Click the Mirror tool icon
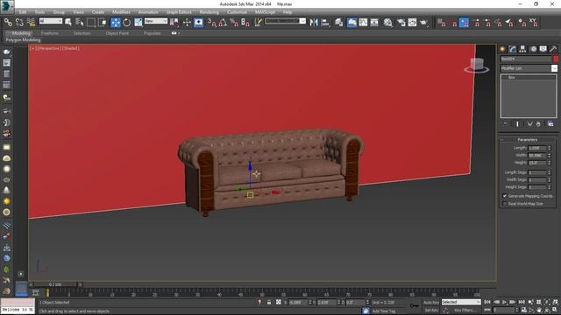This screenshot has width=561, height=315. point(314,23)
